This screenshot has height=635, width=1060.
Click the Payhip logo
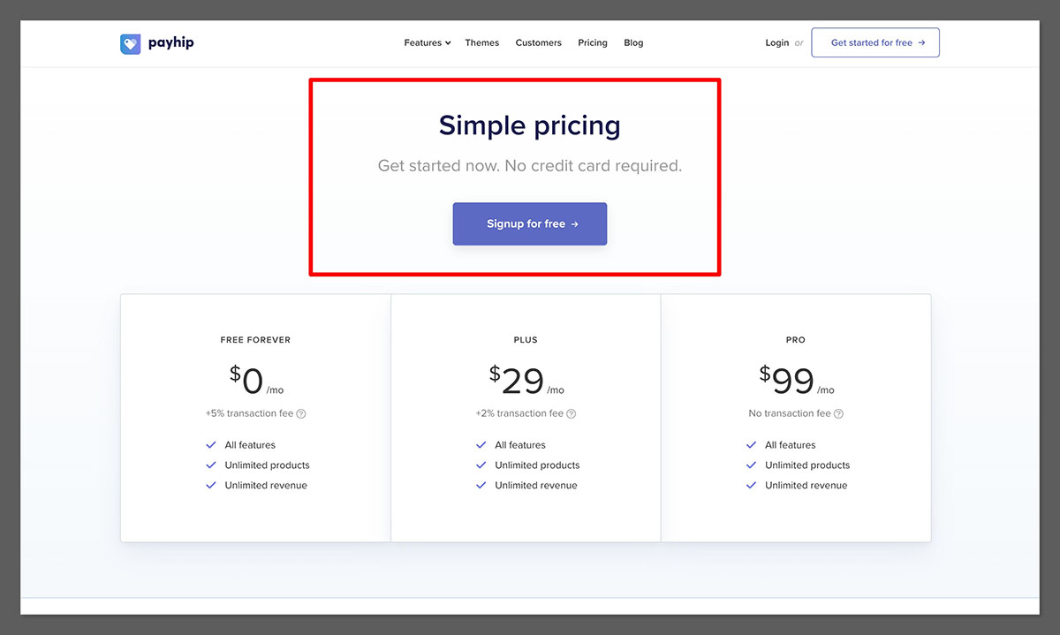click(156, 42)
